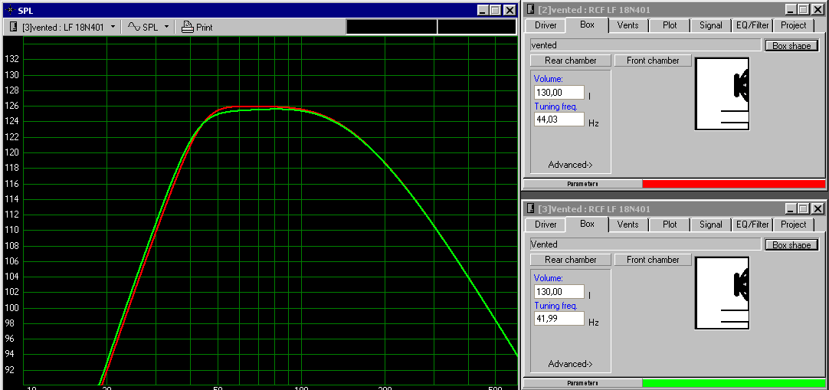Viewport: 829px width, 390px height.
Task: Expand Advanced options in [3]vented window
Action: [x=570, y=364]
